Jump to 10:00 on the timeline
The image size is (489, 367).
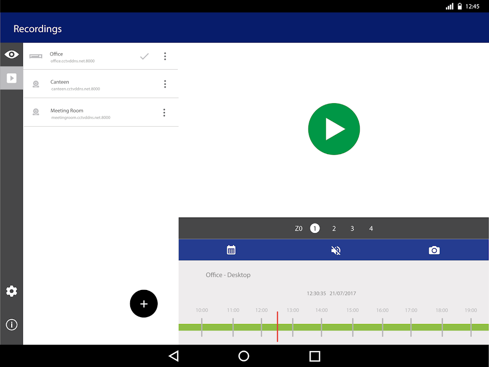(202, 310)
